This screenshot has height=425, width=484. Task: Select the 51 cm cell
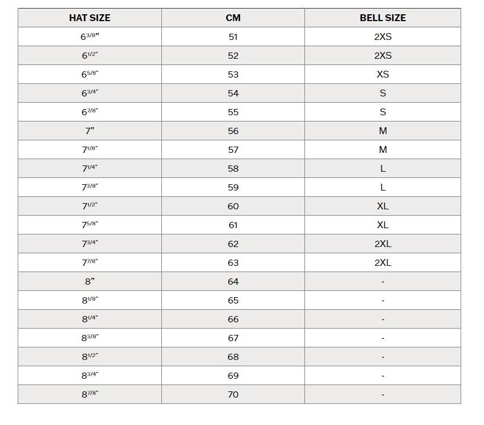point(233,37)
